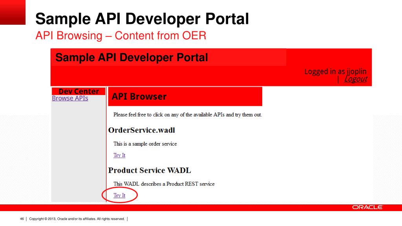Select the Product Service WADL heading
402x226 pixels.
tap(150, 170)
